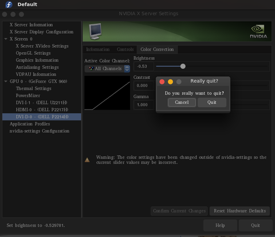The height and width of the screenshot is (237, 275).
Task: Click Confirm Current Changes button
Action: 179,211
